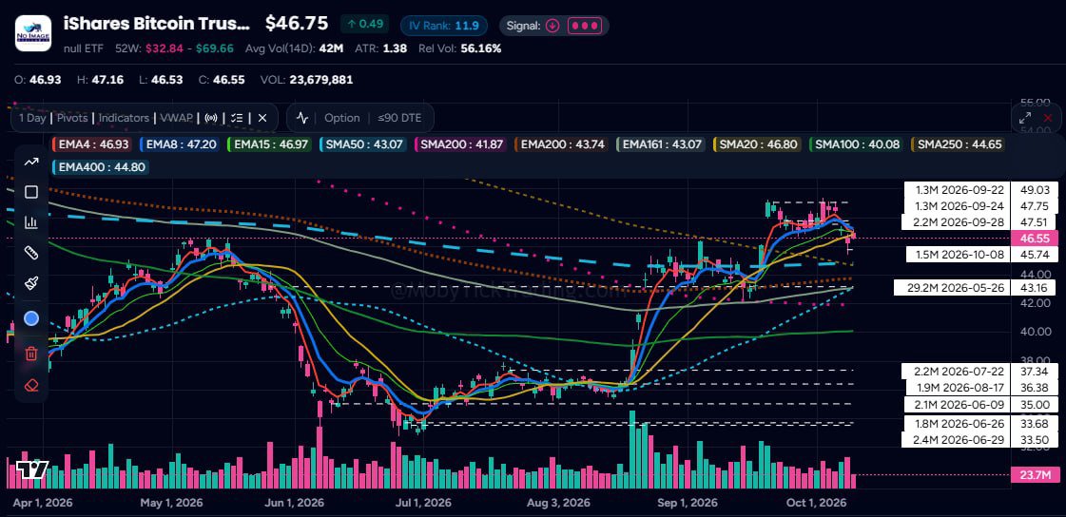
Task: Toggle the EMA4 indicator chip
Action: pos(92,144)
